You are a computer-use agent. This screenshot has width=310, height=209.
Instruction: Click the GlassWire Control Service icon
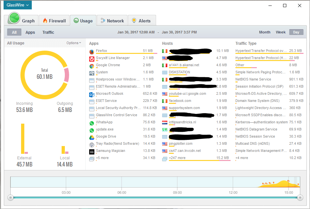[91, 116]
